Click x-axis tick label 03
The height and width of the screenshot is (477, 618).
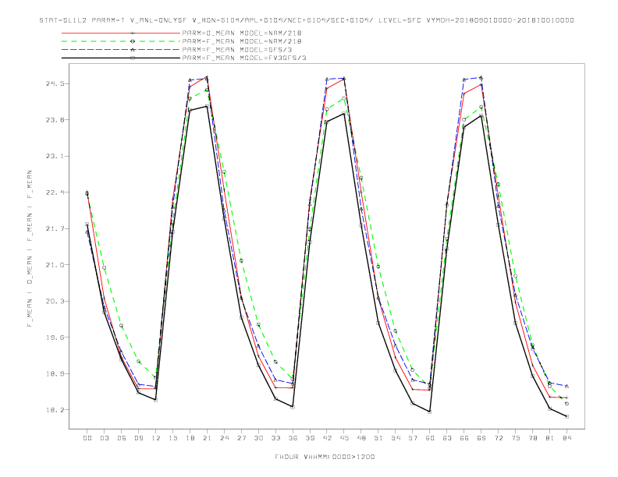[x=104, y=438]
